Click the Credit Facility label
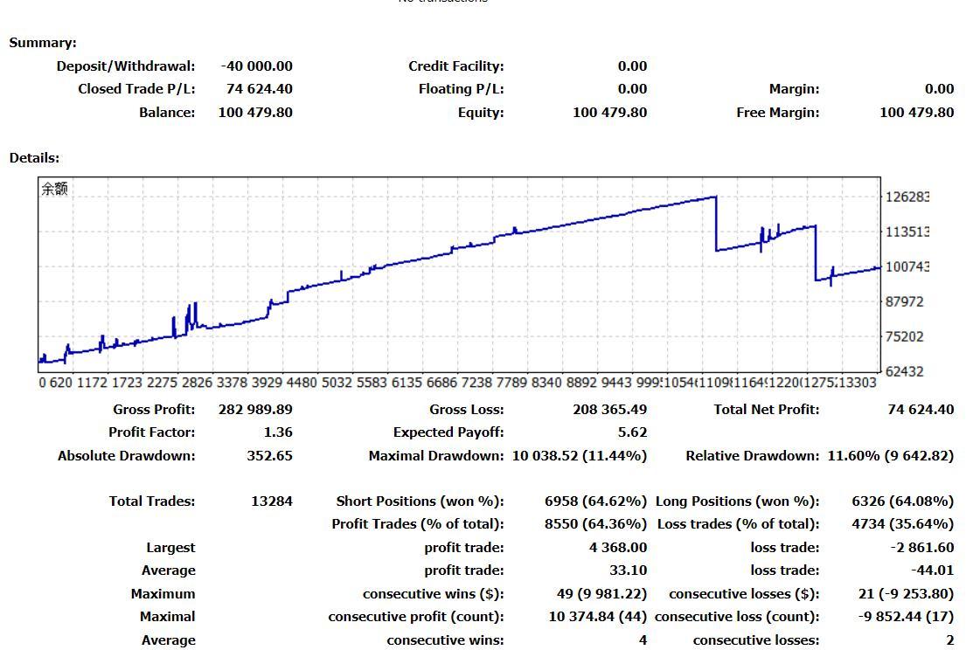 456,66
